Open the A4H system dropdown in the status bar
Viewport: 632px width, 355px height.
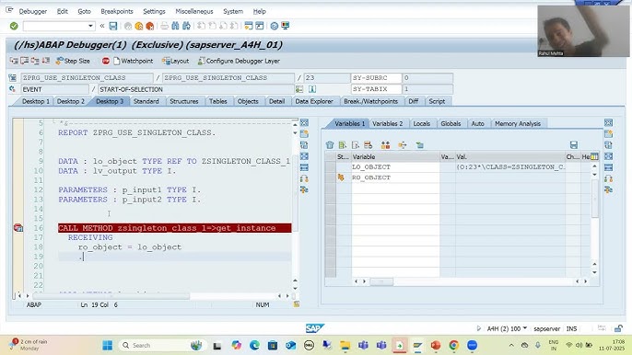pos(525,328)
